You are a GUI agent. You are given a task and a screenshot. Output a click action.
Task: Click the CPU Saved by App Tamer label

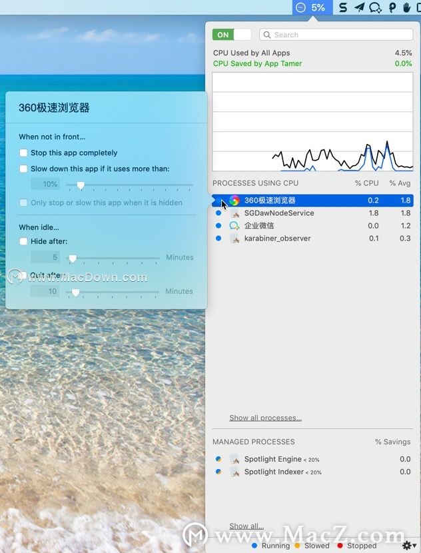pyautogui.click(x=257, y=63)
